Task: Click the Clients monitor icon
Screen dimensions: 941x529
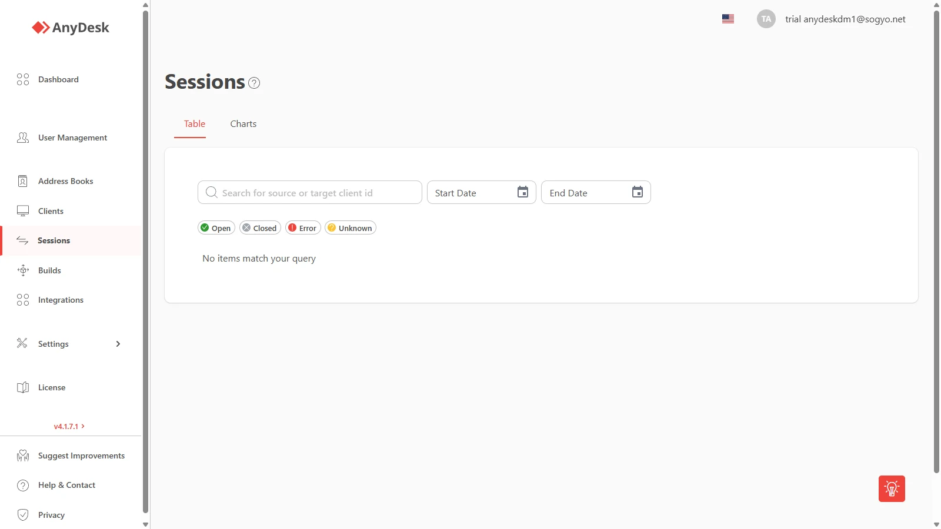Action: pyautogui.click(x=23, y=211)
